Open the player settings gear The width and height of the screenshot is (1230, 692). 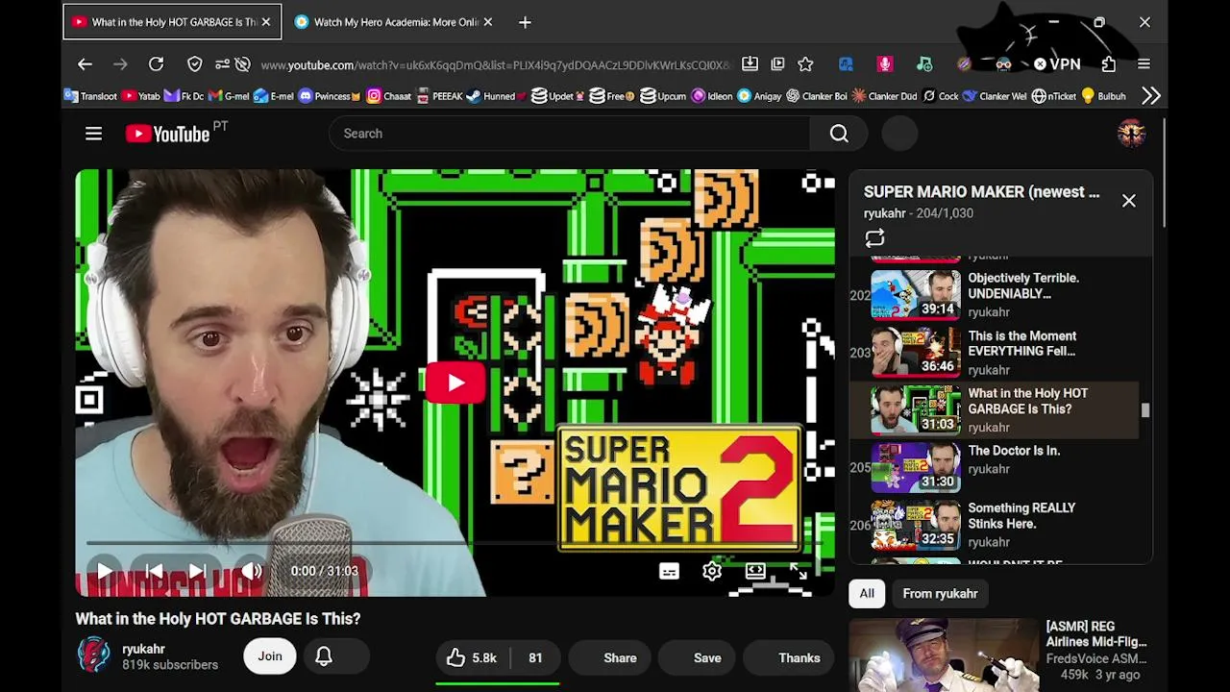click(711, 571)
